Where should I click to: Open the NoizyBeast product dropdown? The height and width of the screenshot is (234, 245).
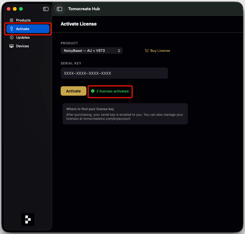[92, 51]
